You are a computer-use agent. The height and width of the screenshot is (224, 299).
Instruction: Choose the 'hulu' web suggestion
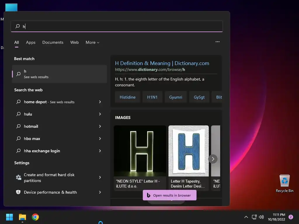[59, 114]
